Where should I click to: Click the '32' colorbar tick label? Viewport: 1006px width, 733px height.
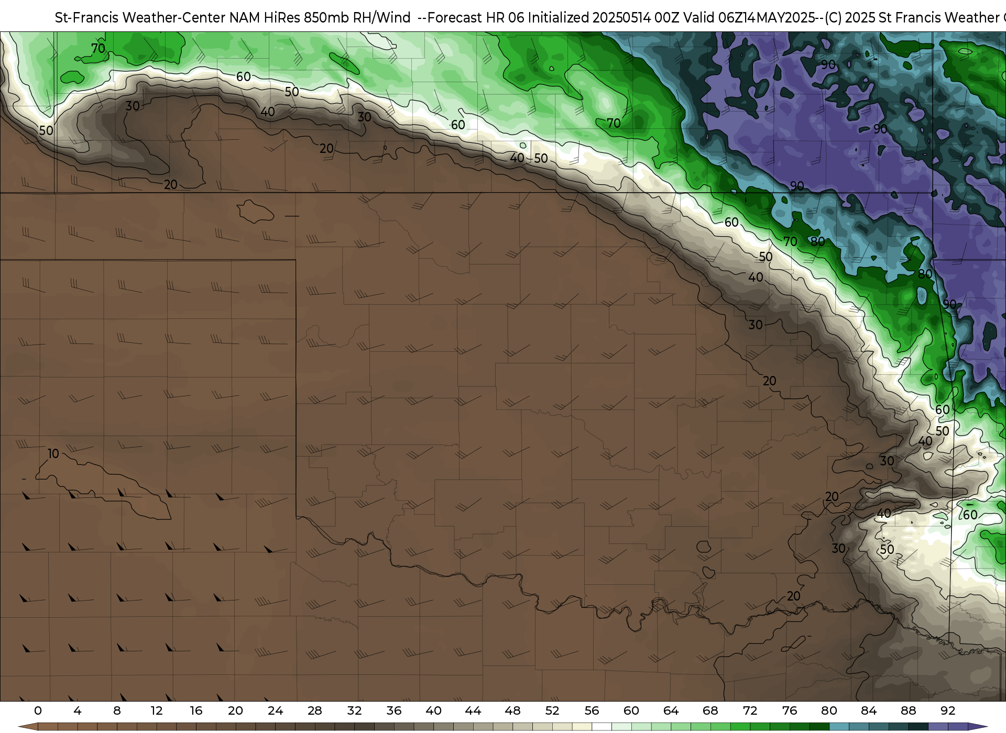(x=354, y=710)
